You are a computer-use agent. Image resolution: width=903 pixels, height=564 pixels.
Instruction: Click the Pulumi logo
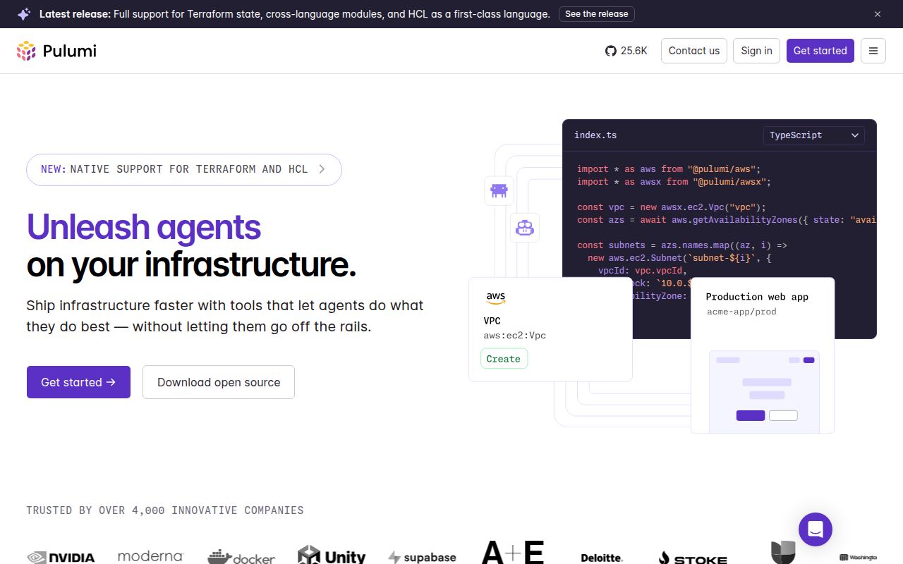pyautogui.click(x=56, y=51)
